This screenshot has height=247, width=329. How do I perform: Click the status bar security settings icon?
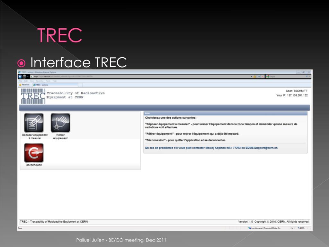pyautogui.click(x=292, y=228)
